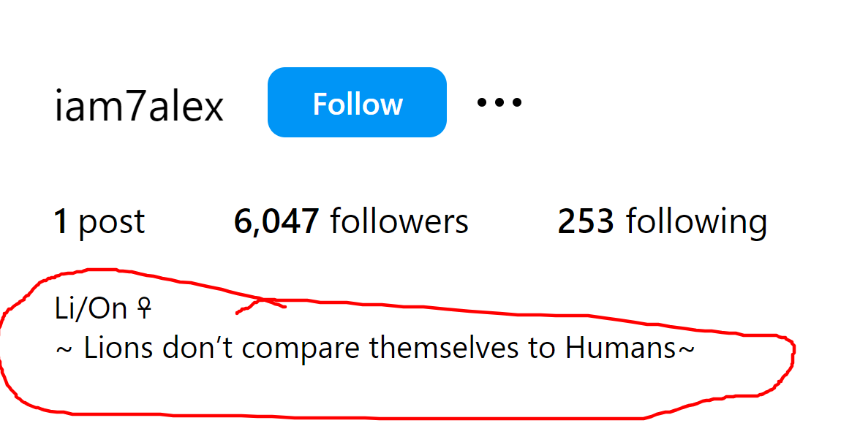The height and width of the screenshot is (434, 860).
Task: Click the number 253
Action: [586, 221]
